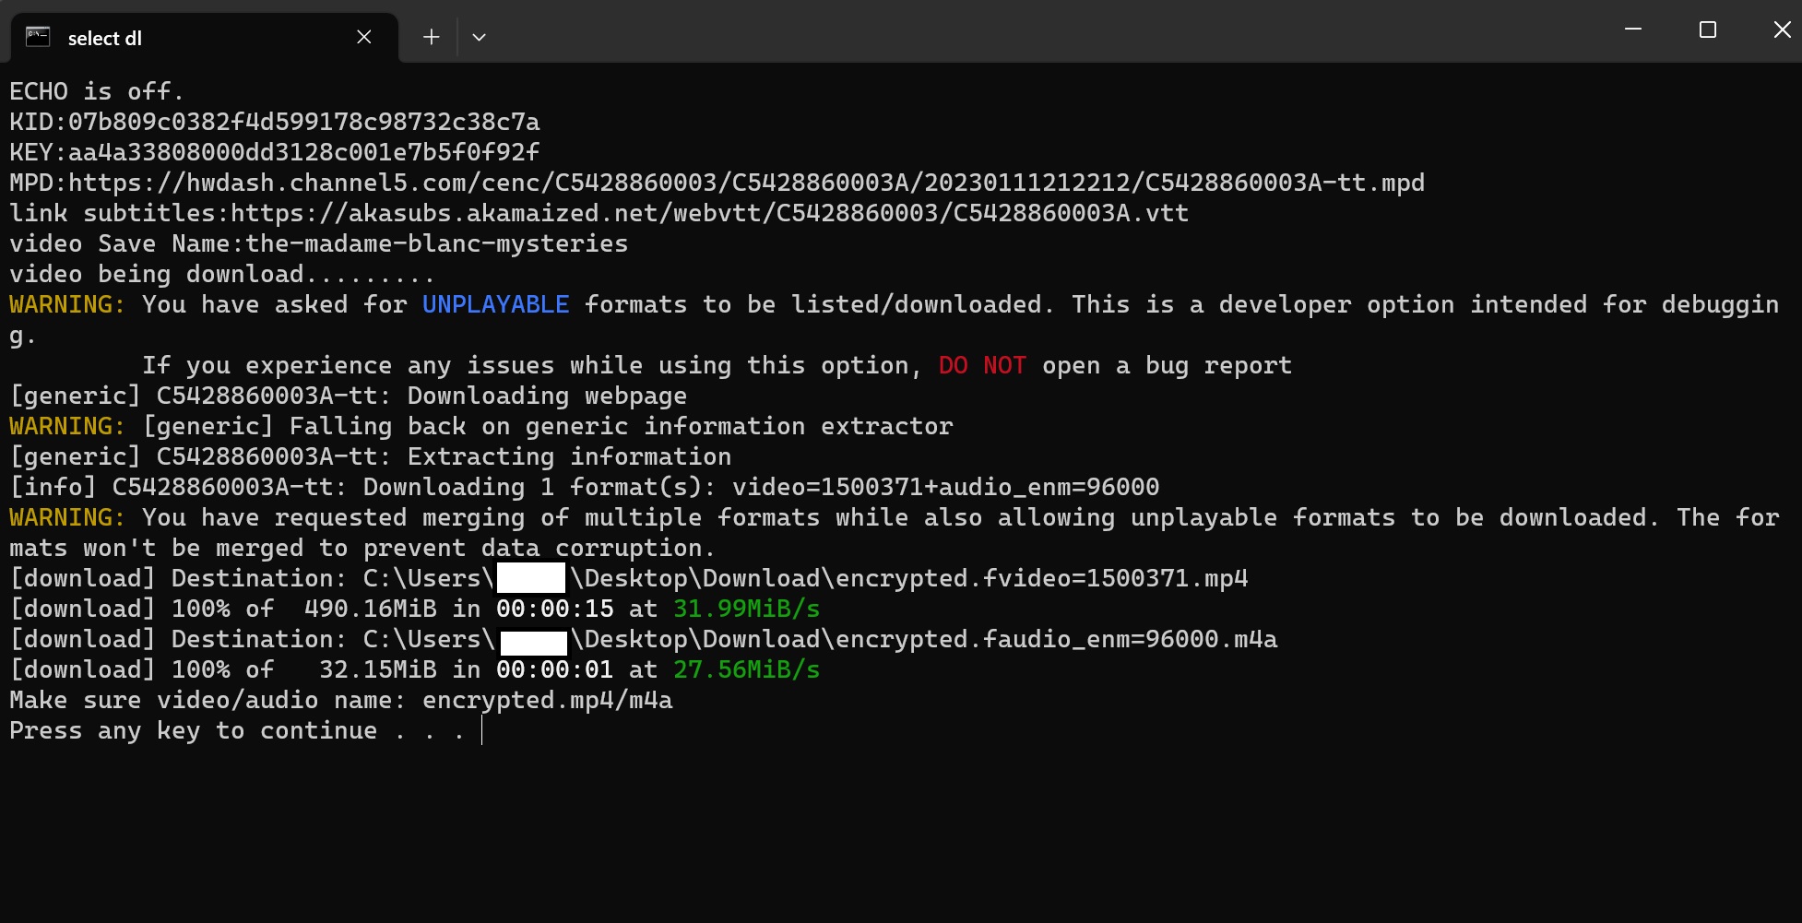Click the KEY hex value
The image size is (1802, 923).
pyautogui.click(x=304, y=152)
